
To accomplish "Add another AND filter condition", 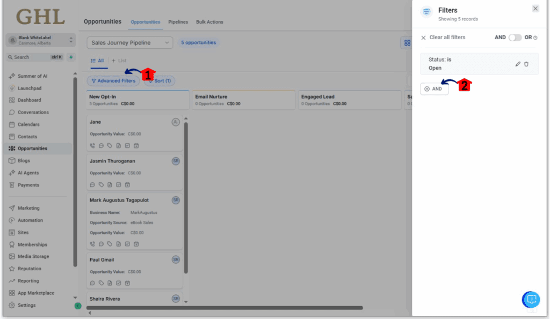I will (434, 89).
